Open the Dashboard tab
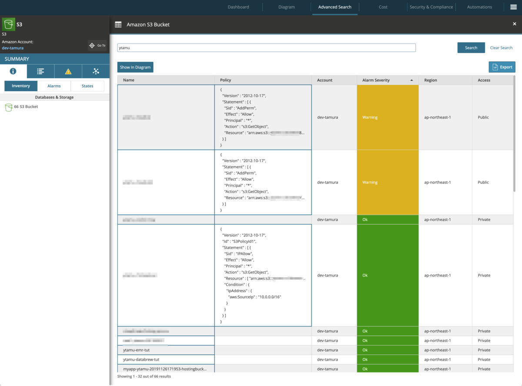Viewport: 522px width, 386px height. point(238,7)
